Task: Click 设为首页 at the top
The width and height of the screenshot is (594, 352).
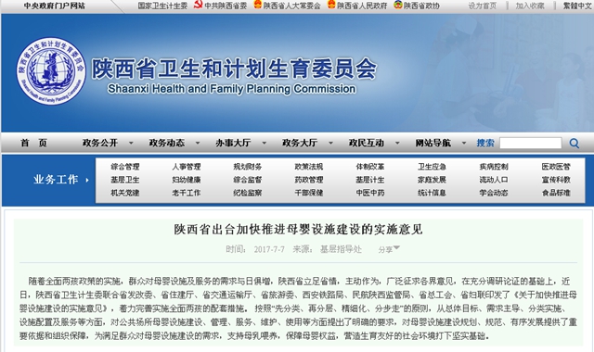Action: click(483, 6)
